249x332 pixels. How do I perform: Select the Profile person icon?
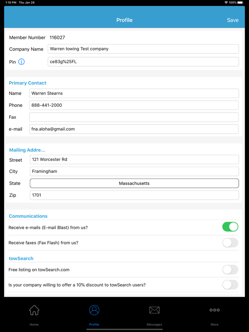(x=94, y=310)
